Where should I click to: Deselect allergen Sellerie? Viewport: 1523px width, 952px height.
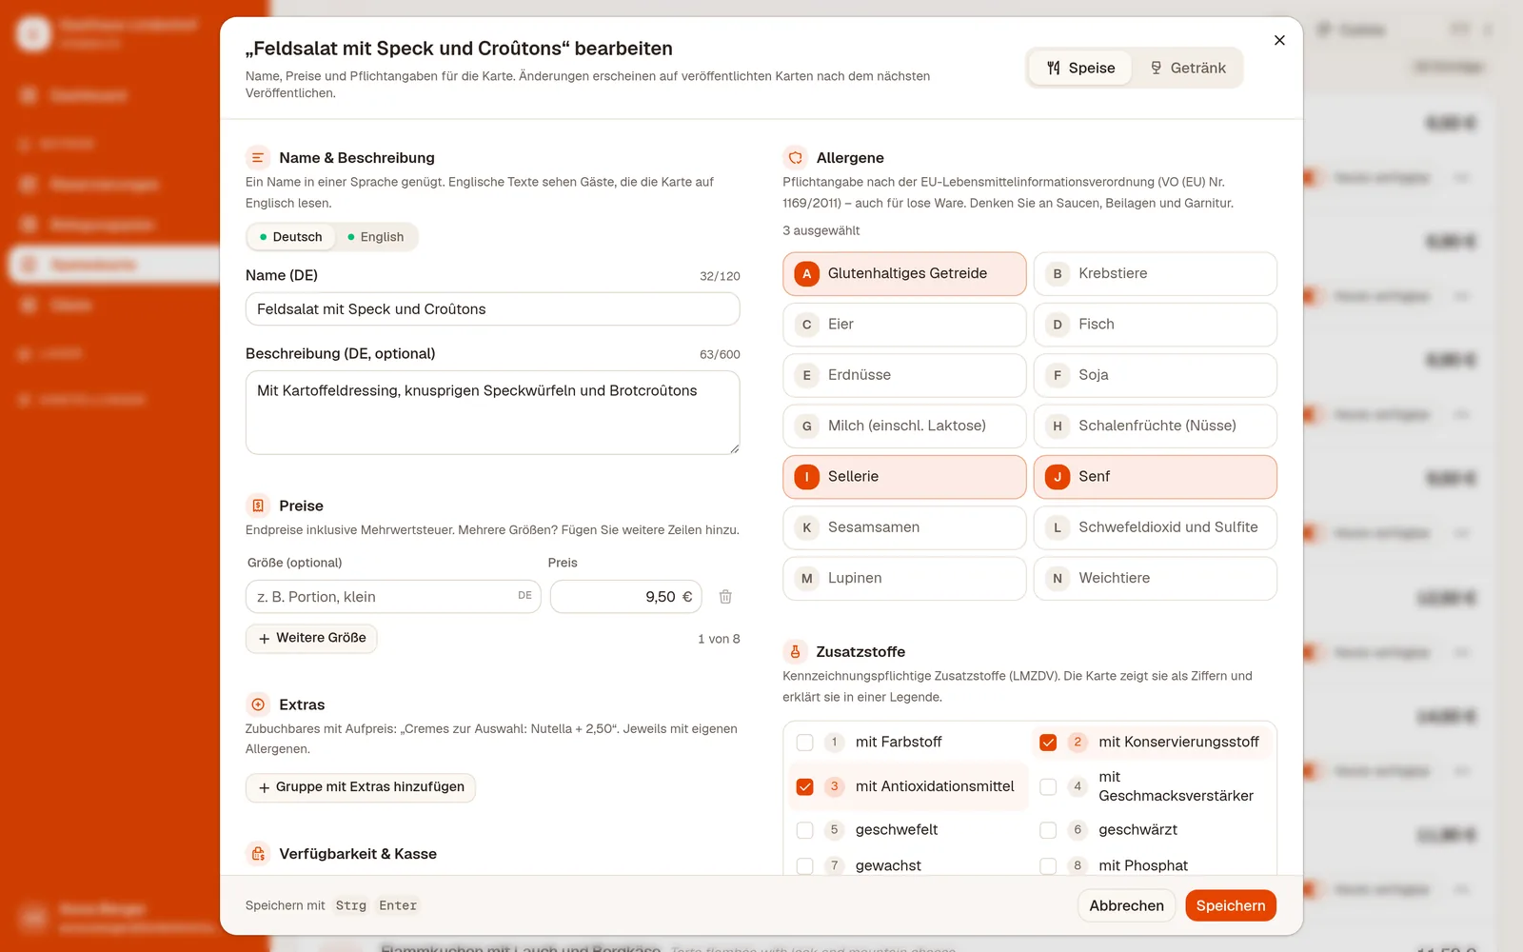[904, 477]
